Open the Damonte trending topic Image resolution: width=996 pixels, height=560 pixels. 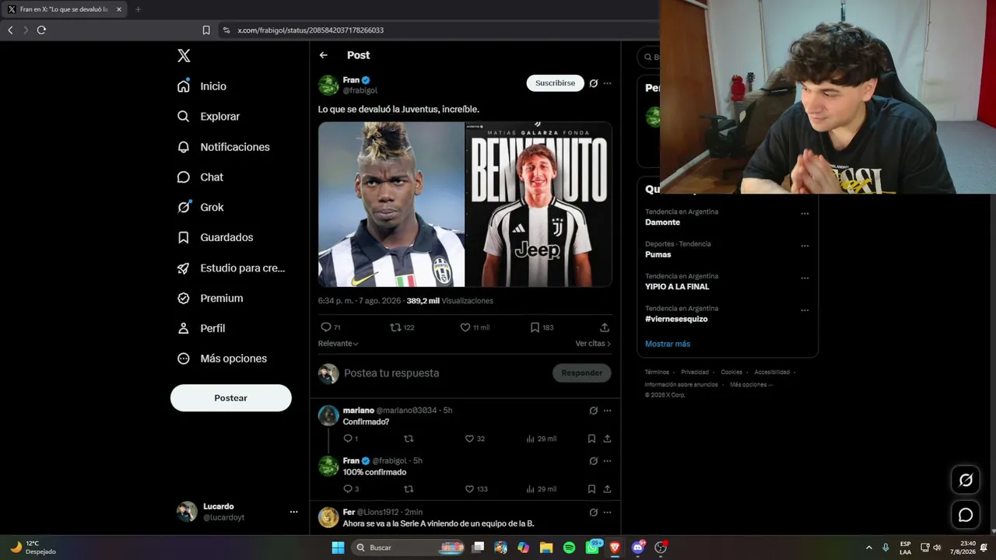tap(662, 222)
